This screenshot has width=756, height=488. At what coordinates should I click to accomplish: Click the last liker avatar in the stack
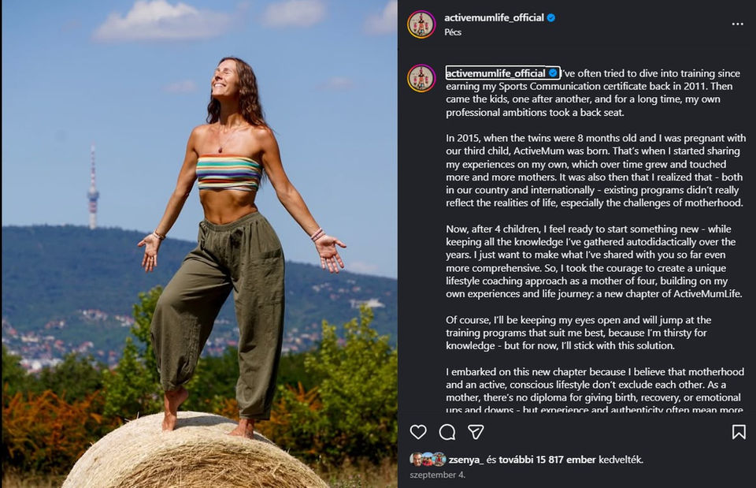[438, 458]
